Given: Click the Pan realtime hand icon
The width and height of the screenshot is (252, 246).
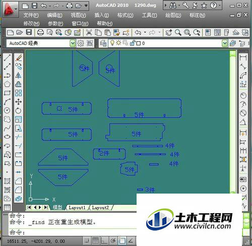Looking at the screenshot, I should (168, 32).
